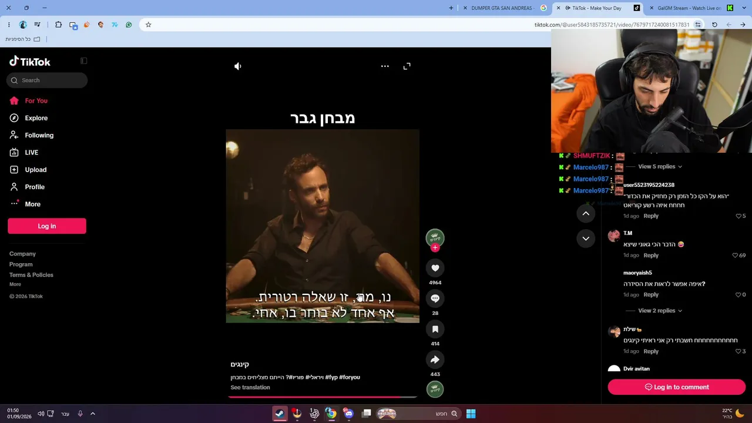Image resolution: width=752 pixels, height=423 pixels.
Task: Like maoryaish5's comment heart
Action: [738, 295]
